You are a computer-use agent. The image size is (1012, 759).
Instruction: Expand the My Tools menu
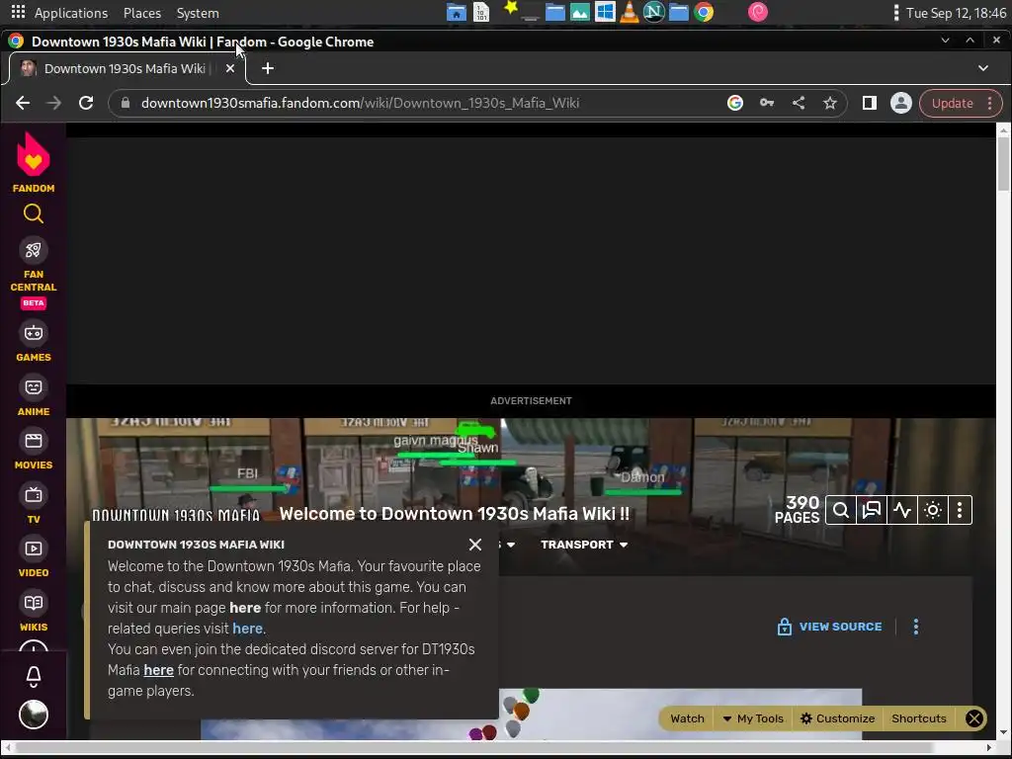point(753,718)
